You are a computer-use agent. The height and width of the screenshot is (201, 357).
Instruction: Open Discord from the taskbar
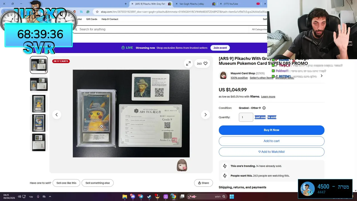point(133,197)
